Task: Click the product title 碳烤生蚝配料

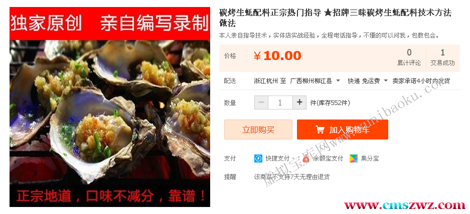Action: 336,17
